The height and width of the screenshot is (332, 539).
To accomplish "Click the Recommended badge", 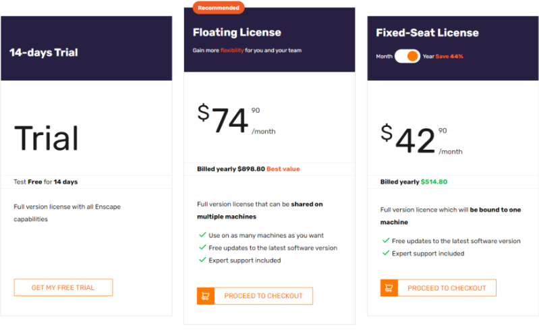I will point(219,7).
